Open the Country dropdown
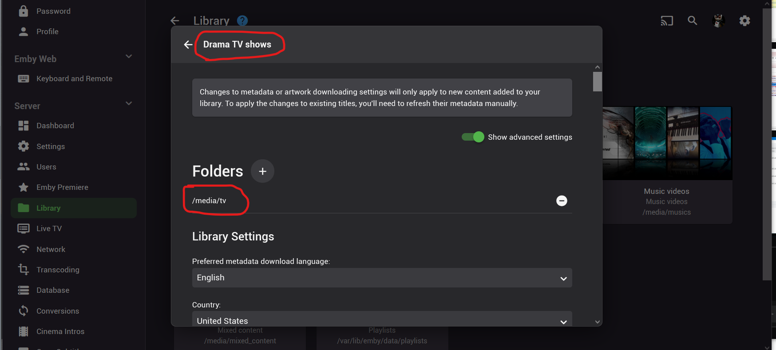The image size is (776, 350). [x=382, y=319]
